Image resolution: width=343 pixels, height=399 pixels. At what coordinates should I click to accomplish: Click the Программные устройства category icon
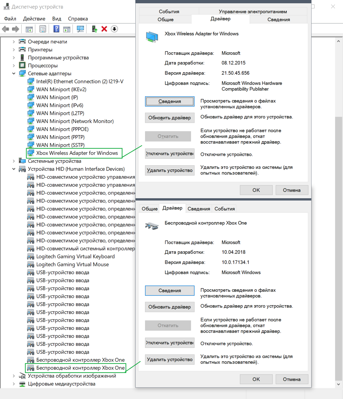click(x=22, y=57)
